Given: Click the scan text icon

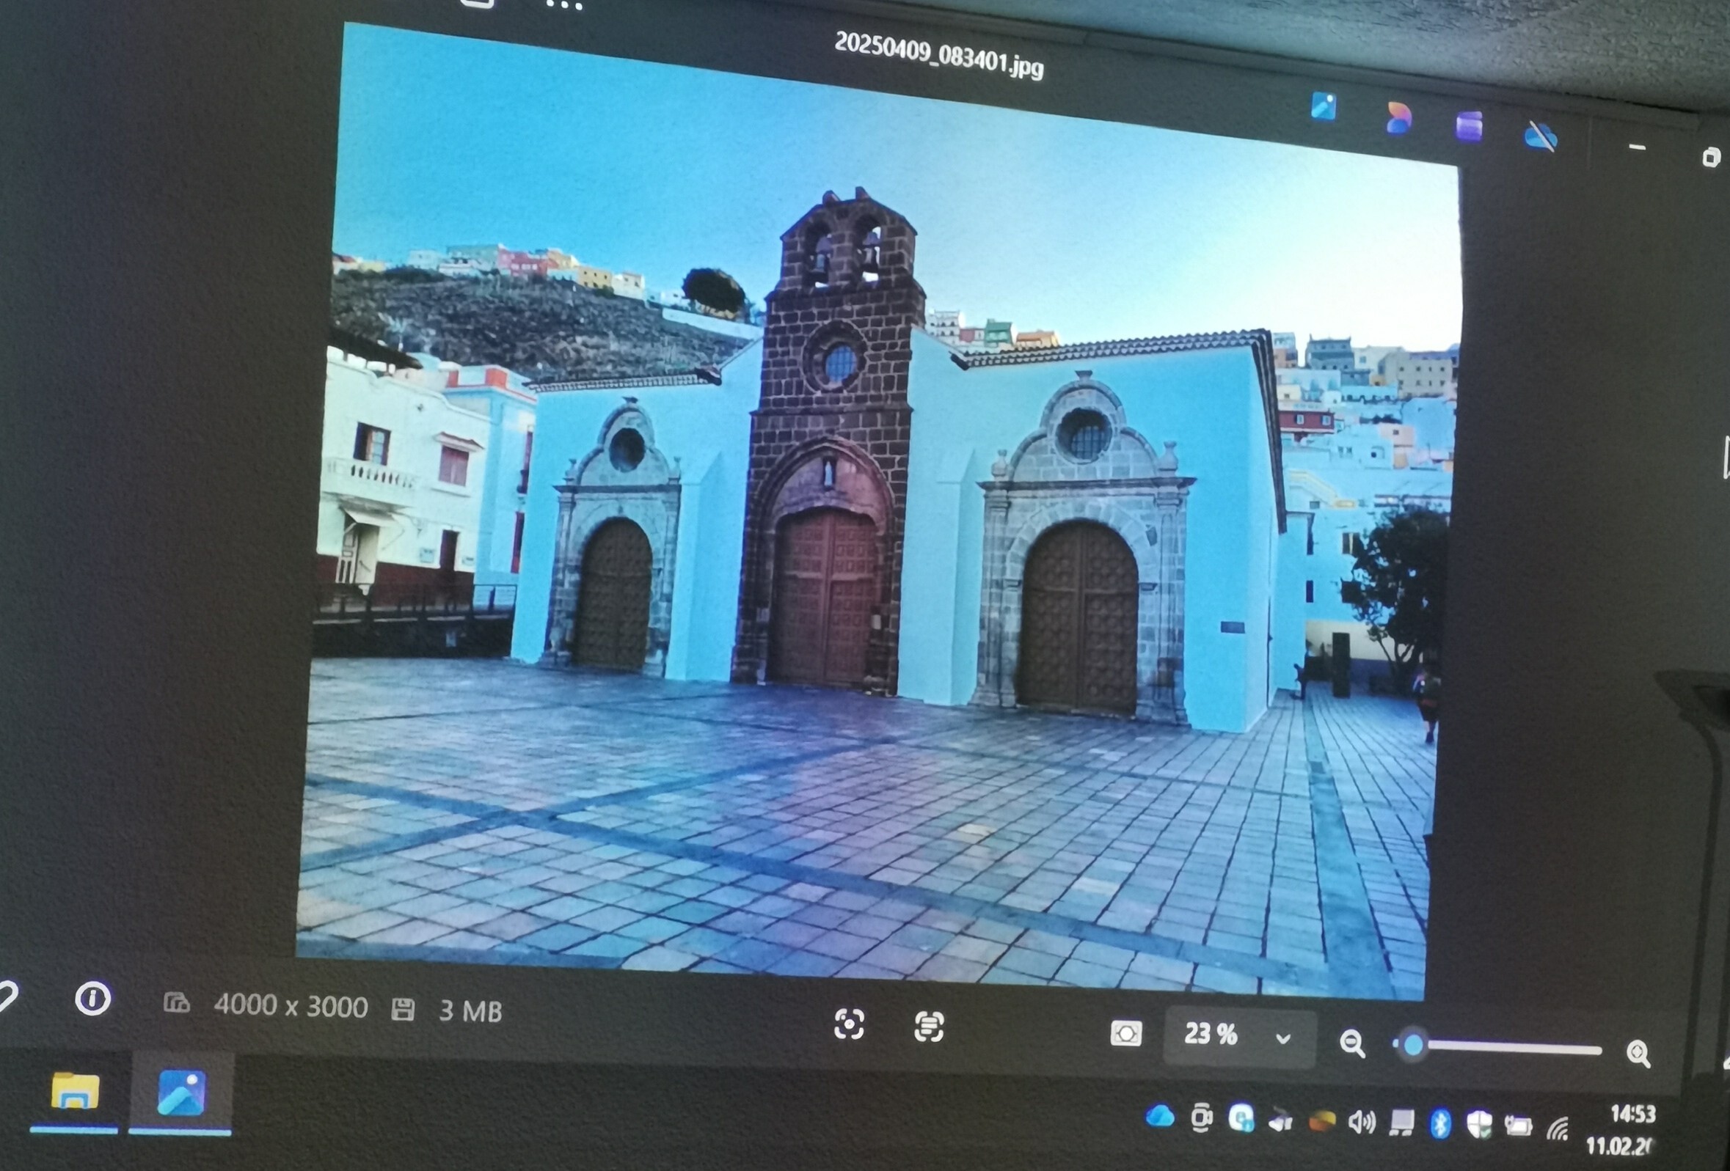Looking at the screenshot, I should point(929,1027).
